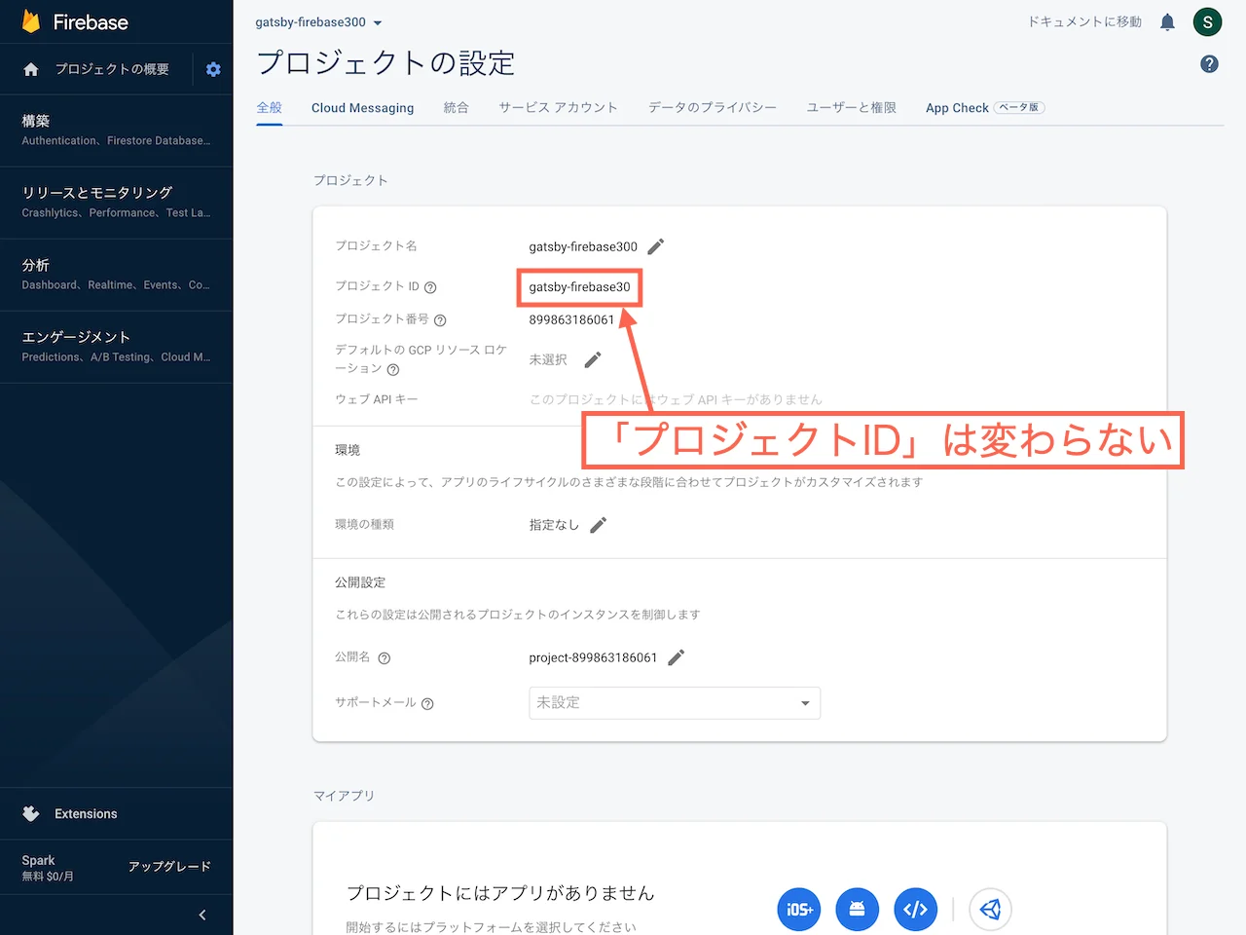This screenshot has width=1246, height=935.
Task: Add an iOS+ app to the project
Action: (x=798, y=909)
